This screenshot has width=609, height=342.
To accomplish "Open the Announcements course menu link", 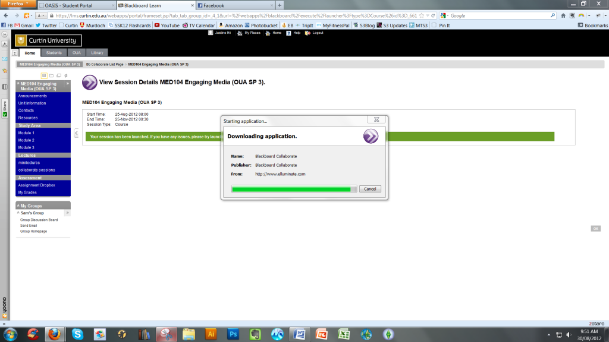I will pyautogui.click(x=33, y=96).
